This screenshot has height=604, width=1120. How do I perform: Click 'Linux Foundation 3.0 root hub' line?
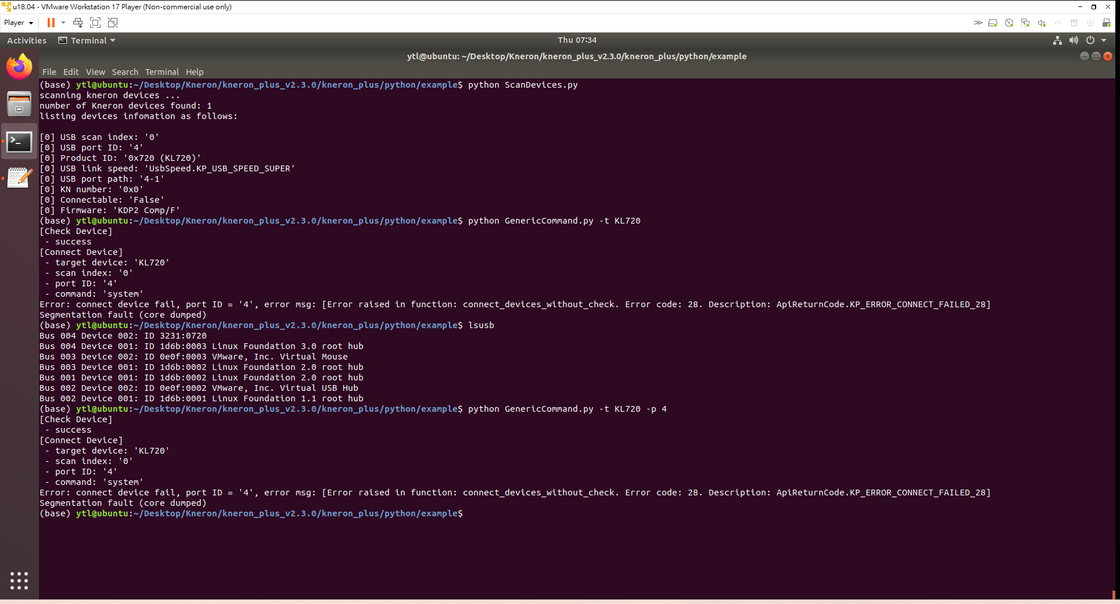[x=202, y=346]
